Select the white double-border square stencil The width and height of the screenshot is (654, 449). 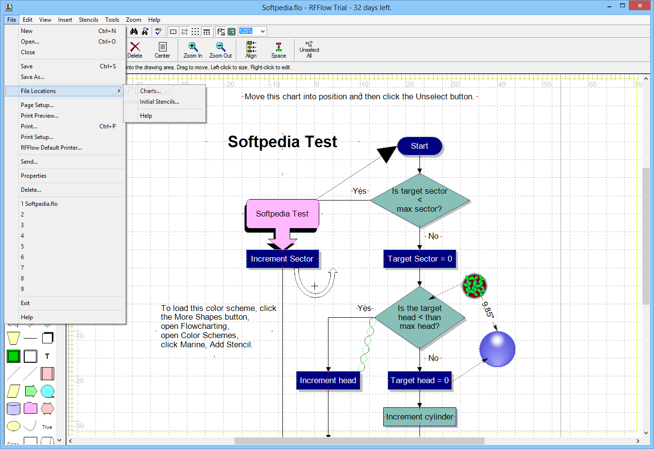coord(31,356)
